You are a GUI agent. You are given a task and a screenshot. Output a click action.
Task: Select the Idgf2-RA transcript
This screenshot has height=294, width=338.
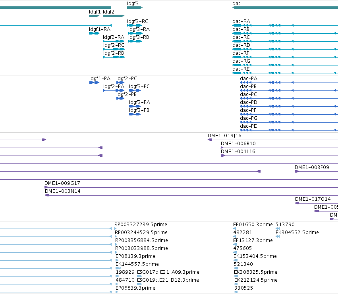coord(114,41)
